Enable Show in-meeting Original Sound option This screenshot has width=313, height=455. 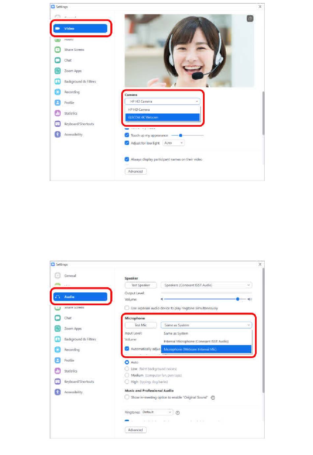(x=127, y=397)
